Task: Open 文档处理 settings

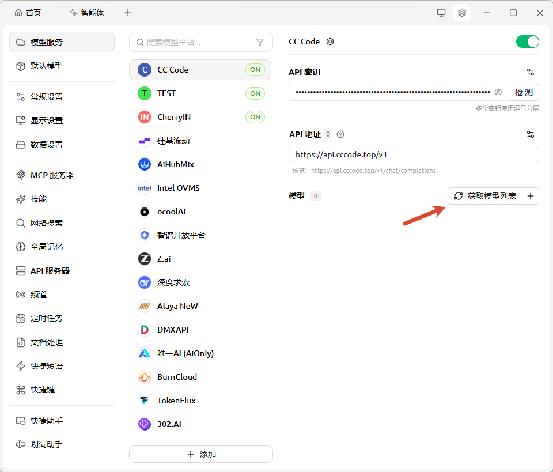Action: [x=62, y=342]
